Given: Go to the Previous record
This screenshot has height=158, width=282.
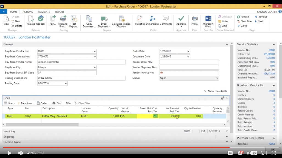Looking at the screenshot, I should (x=261, y=17).
